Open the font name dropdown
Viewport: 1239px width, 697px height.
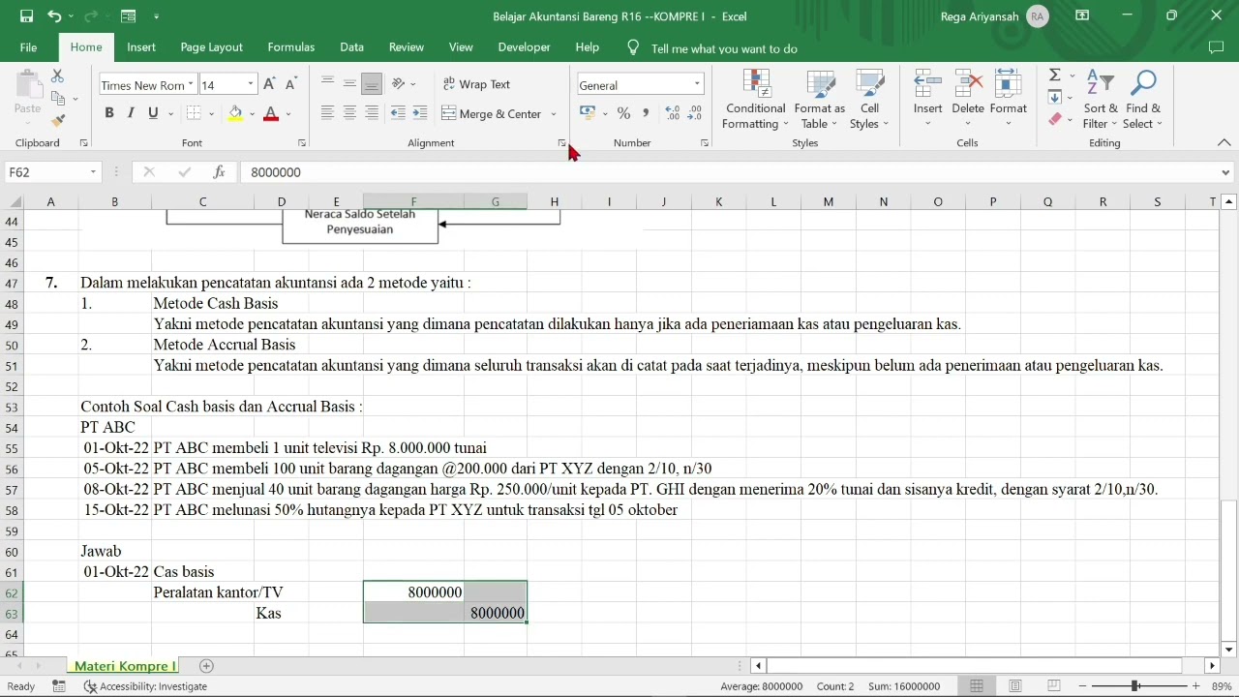tap(191, 84)
